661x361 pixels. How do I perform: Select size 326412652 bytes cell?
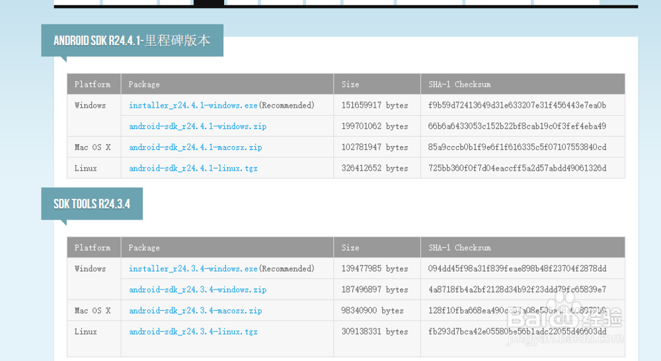[x=377, y=169]
